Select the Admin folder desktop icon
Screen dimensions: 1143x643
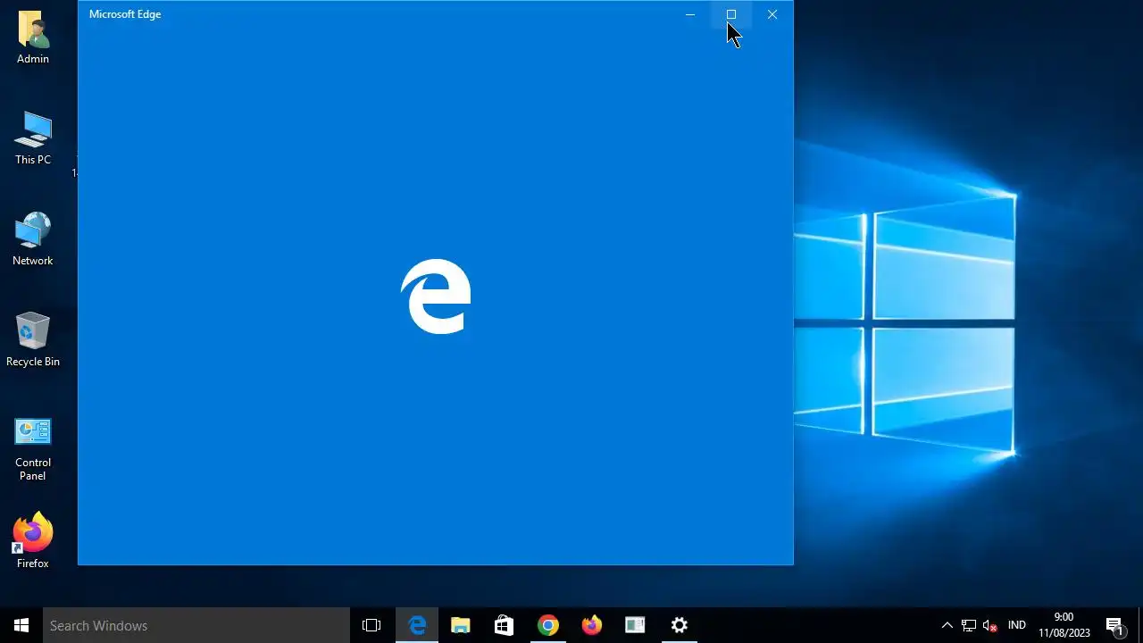click(x=33, y=38)
